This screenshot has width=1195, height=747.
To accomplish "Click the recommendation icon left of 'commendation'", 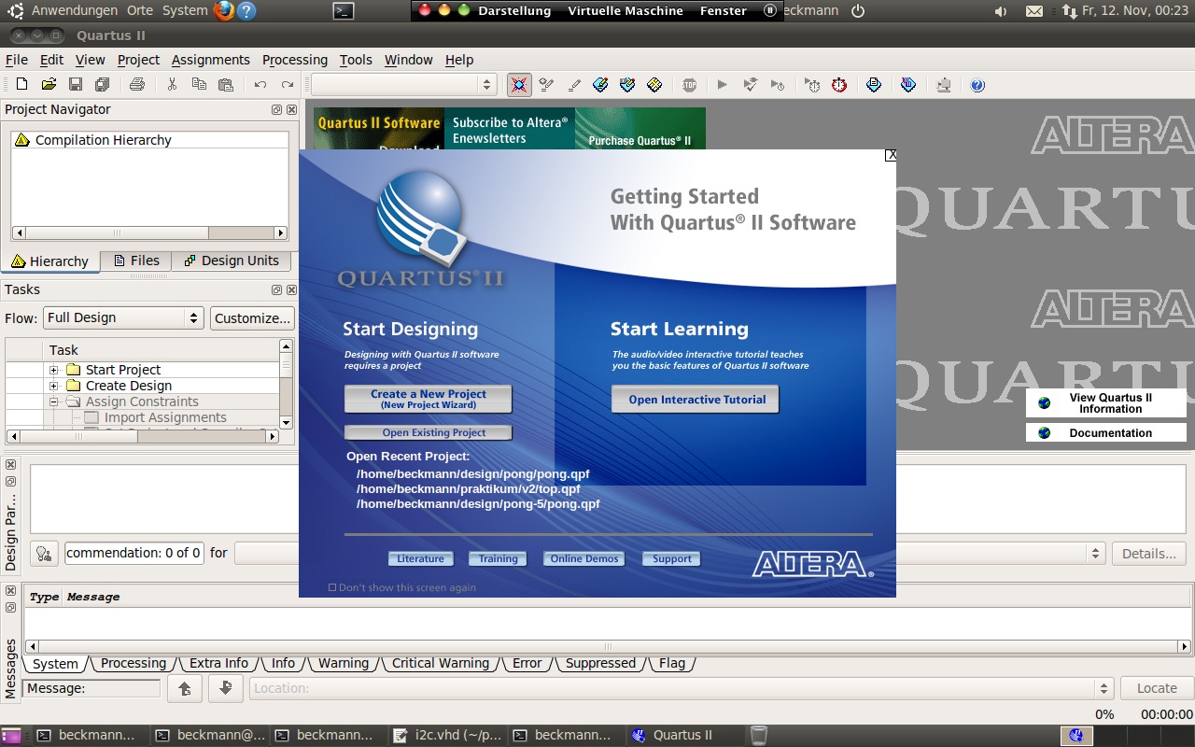I will coord(44,554).
